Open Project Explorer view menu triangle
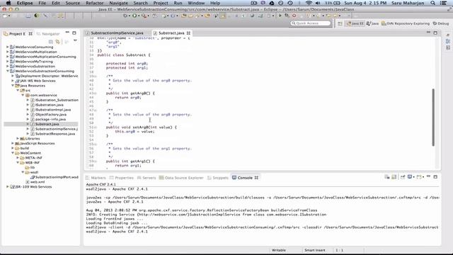Viewport: 453px width, 255px height. click(x=75, y=41)
